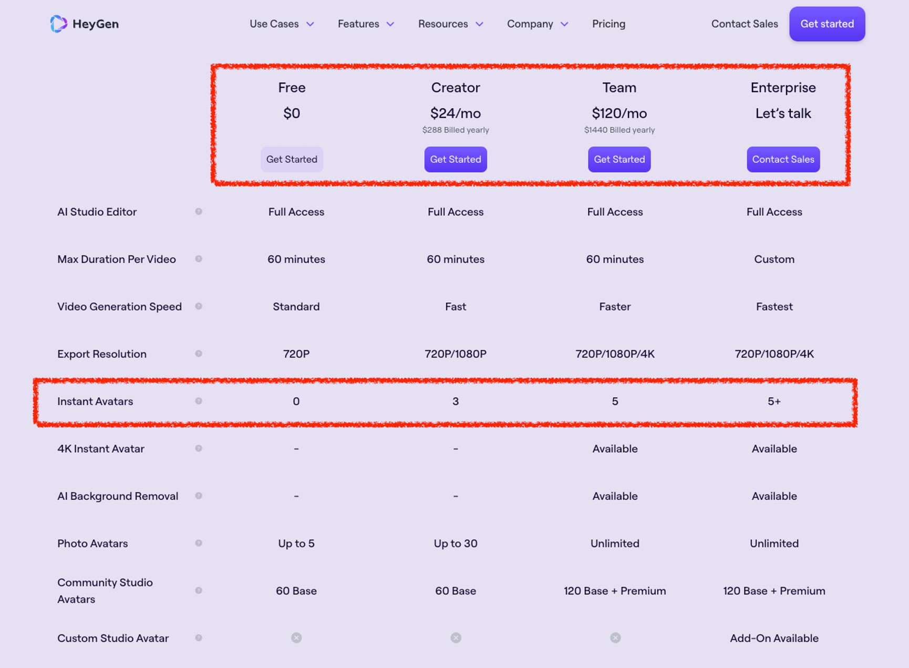Show info icon for Photo Avatars
The height and width of the screenshot is (668, 909).
pyautogui.click(x=199, y=543)
